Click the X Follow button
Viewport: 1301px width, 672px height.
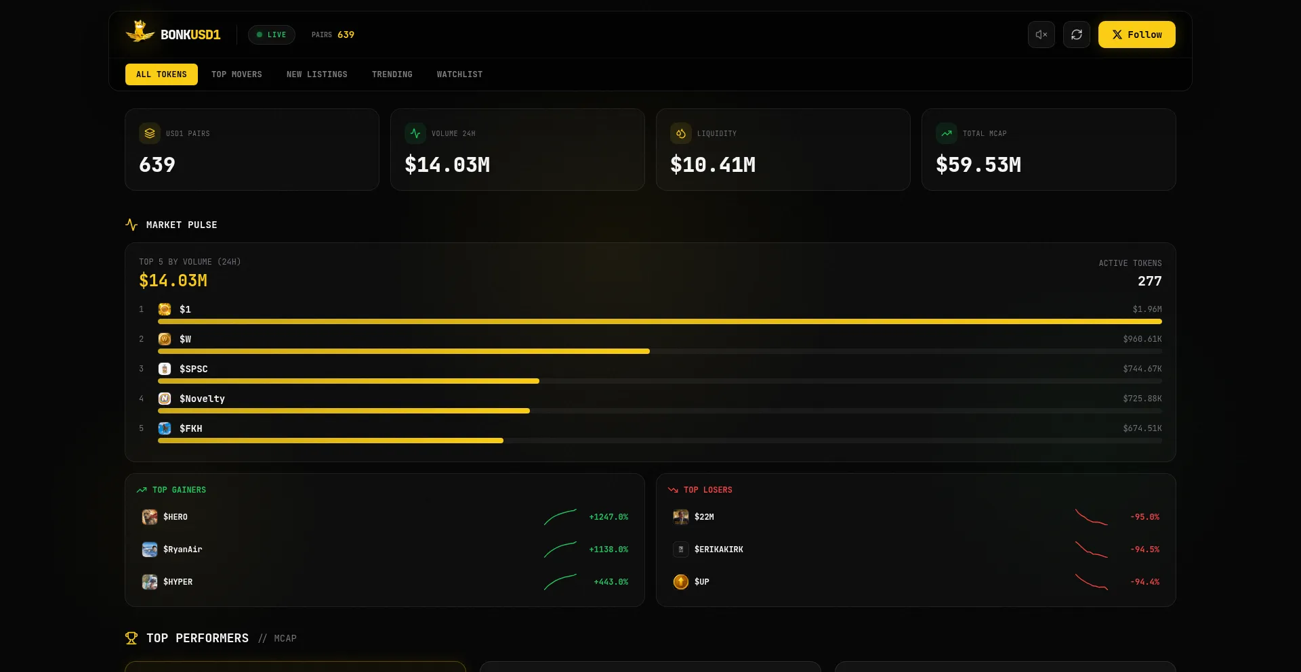coord(1136,35)
